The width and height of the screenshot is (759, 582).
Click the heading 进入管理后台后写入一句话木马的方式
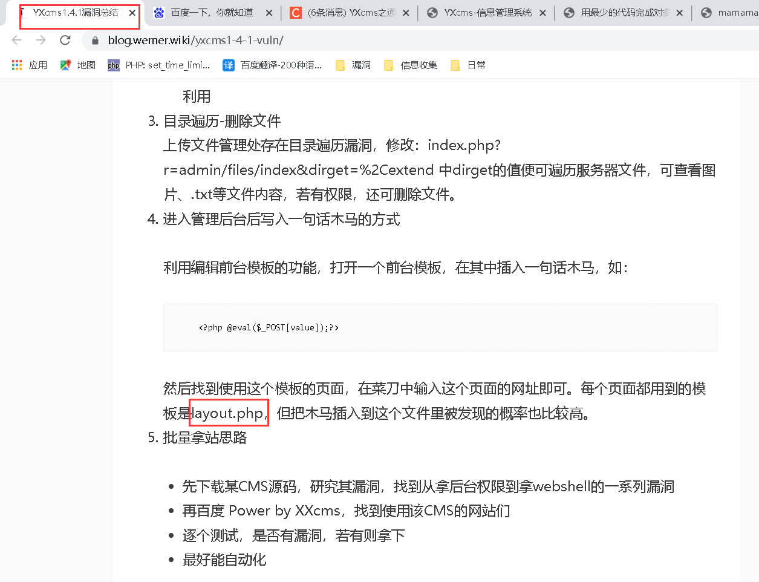pyautogui.click(x=282, y=219)
